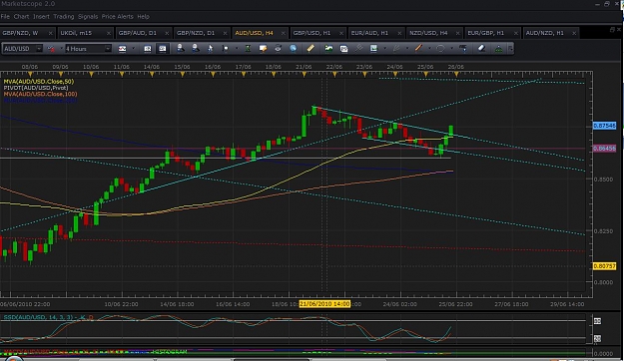Click the chart icon after the hammer

pos(373,49)
